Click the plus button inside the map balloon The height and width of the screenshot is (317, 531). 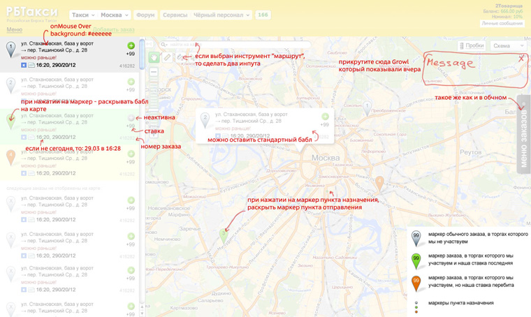(325, 117)
